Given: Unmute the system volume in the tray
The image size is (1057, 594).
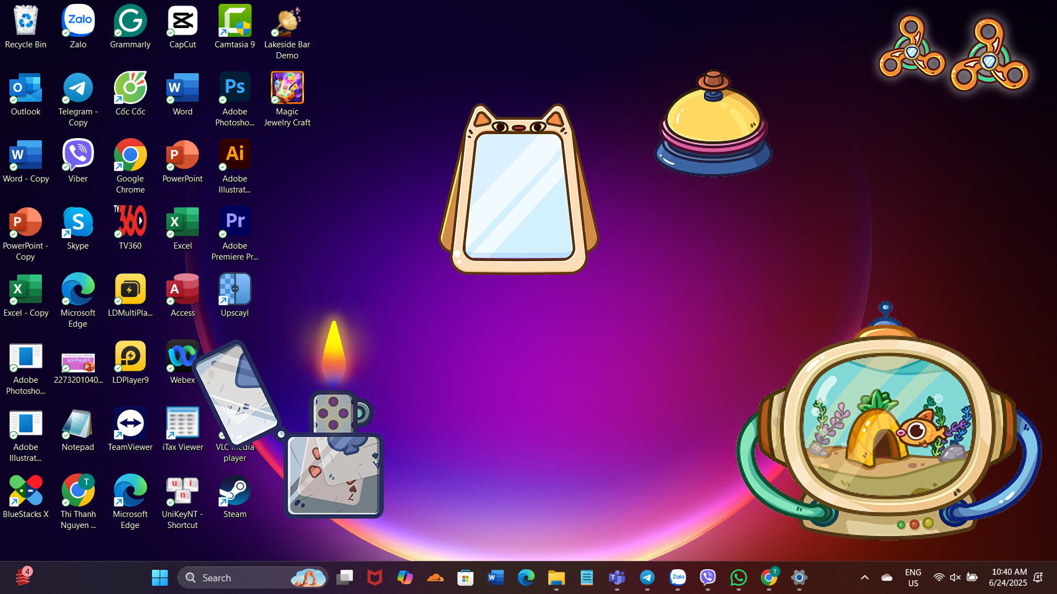Looking at the screenshot, I should pos(955,577).
